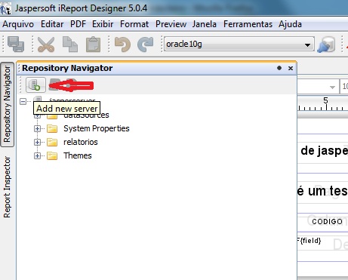The width and height of the screenshot is (348, 280).
Task: Close the Repository Navigator panel
Action: click(291, 68)
